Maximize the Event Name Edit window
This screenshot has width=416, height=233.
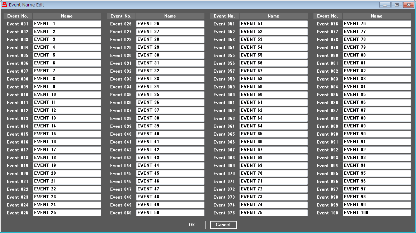tap(397, 5)
